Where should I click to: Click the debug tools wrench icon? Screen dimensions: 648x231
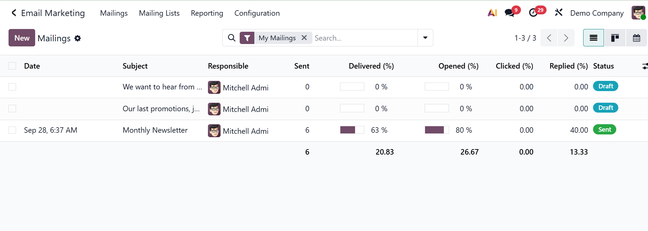(x=559, y=13)
